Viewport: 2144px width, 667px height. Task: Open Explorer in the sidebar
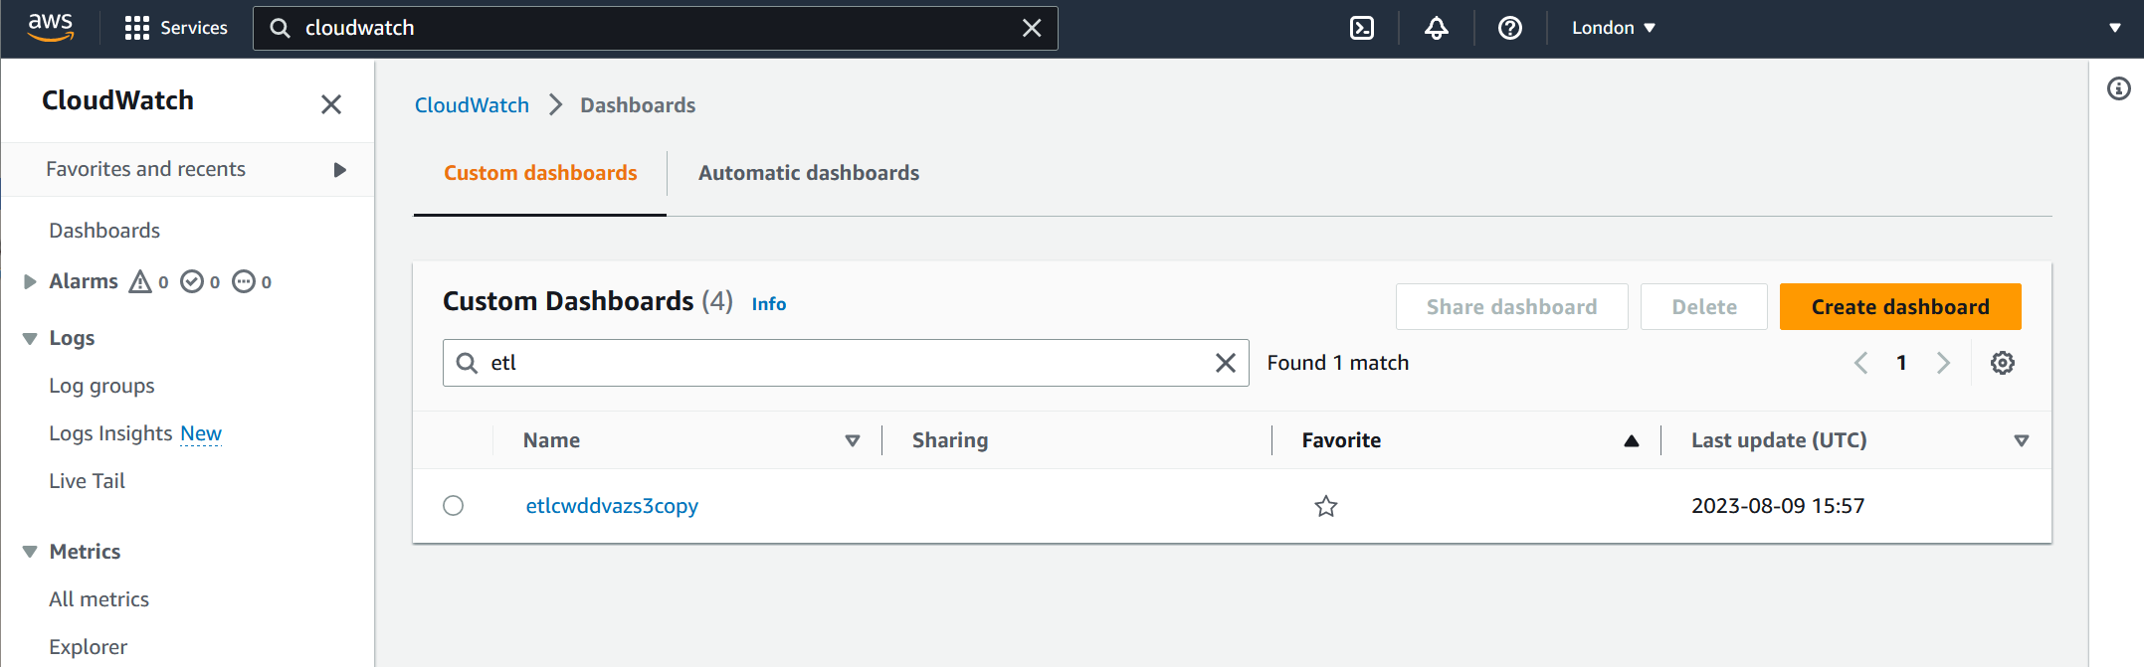[x=89, y=647]
